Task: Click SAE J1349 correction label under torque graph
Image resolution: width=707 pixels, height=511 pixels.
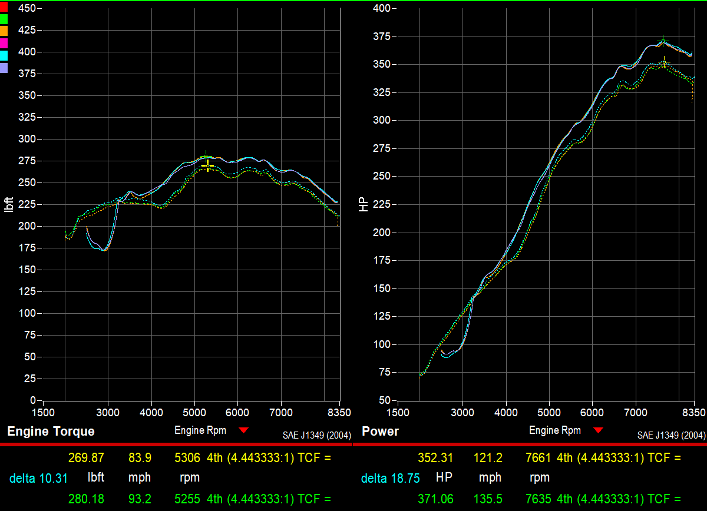Action: 317,436
